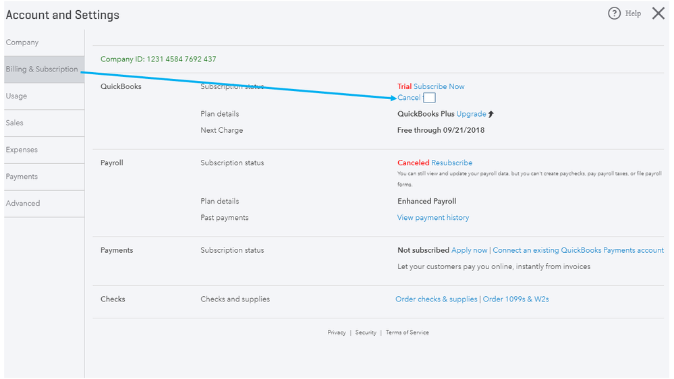The width and height of the screenshot is (674, 379).
Task: Click the Help question mark icon
Action: pos(614,13)
